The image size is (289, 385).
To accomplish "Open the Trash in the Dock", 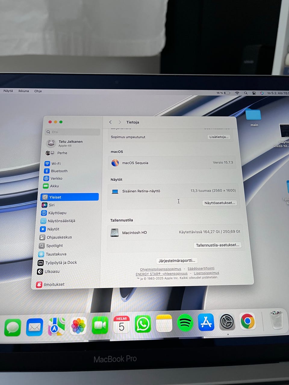I will point(276,320).
